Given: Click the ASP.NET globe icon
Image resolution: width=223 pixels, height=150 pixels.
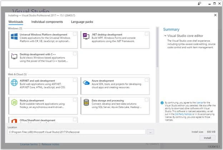Looking at the screenshot, I should [14, 83].
